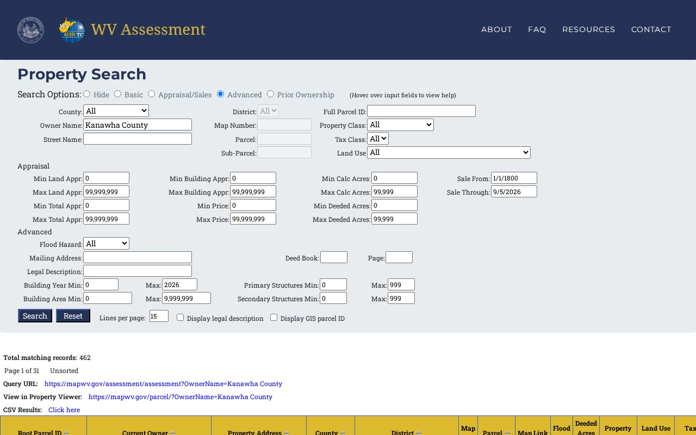
Task: Focus the Max Price input field
Action: (253, 219)
